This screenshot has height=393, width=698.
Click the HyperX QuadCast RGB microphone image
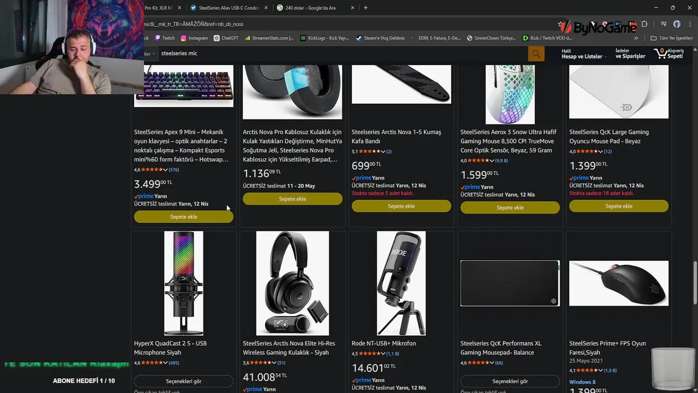click(184, 283)
